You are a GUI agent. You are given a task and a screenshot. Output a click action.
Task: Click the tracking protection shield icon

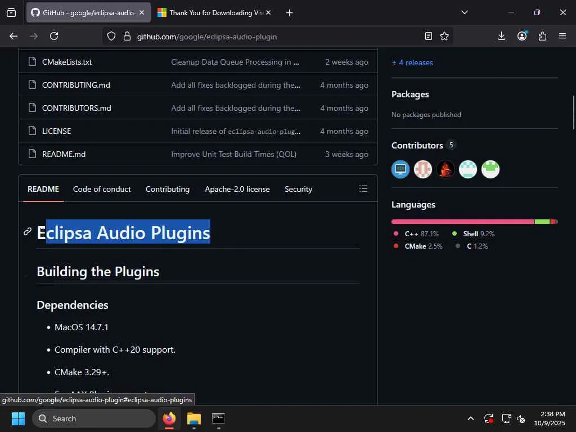coord(111,36)
